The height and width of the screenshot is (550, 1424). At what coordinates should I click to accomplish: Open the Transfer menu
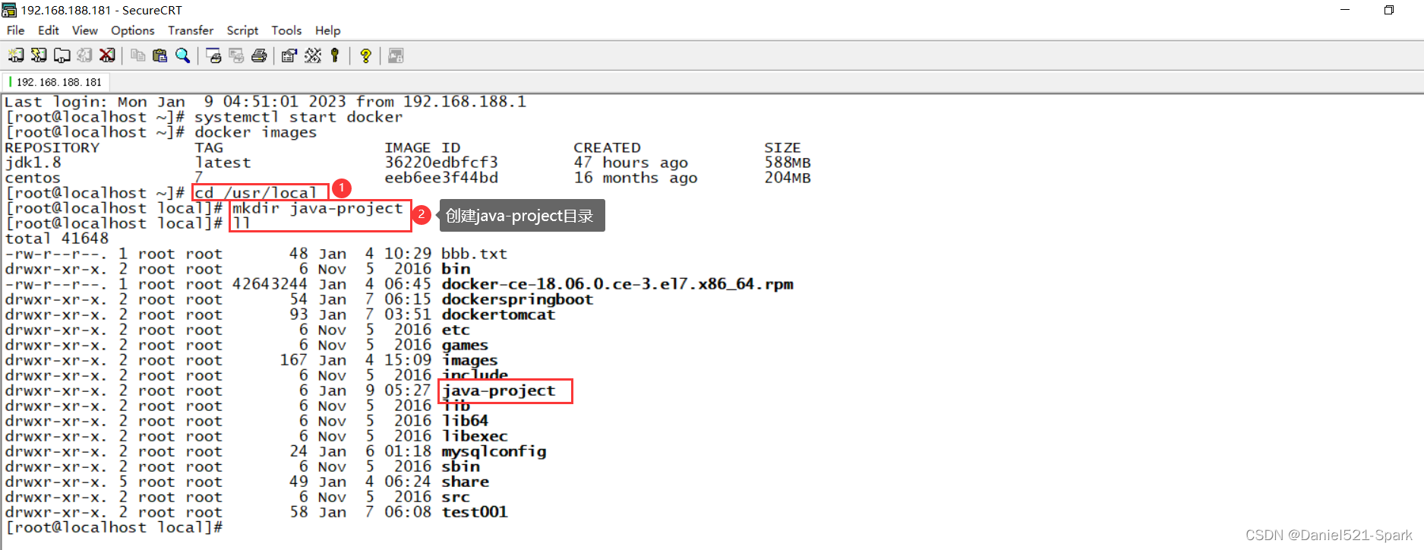coord(191,30)
